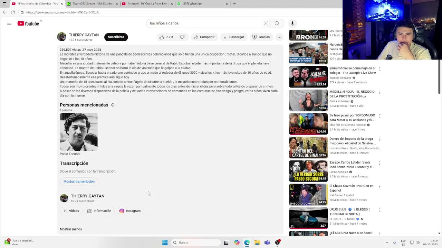The width and height of the screenshot is (442, 248).
Task: Open the more actions three-dot menu
Action: (279, 37)
